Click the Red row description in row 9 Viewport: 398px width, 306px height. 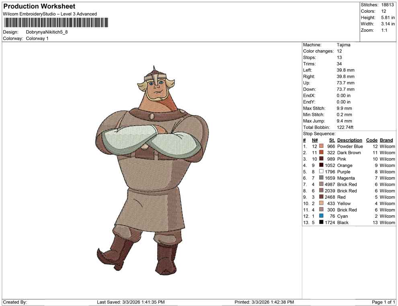click(341, 197)
